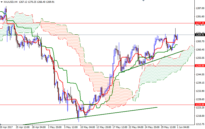Click the 10 May 04:00 time label
This screenshot has height=129, width=205.
(88, 127)
